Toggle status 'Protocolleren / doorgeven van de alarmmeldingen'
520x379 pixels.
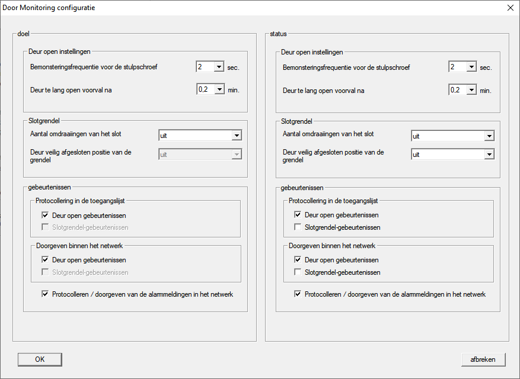(x=298, y=294)
